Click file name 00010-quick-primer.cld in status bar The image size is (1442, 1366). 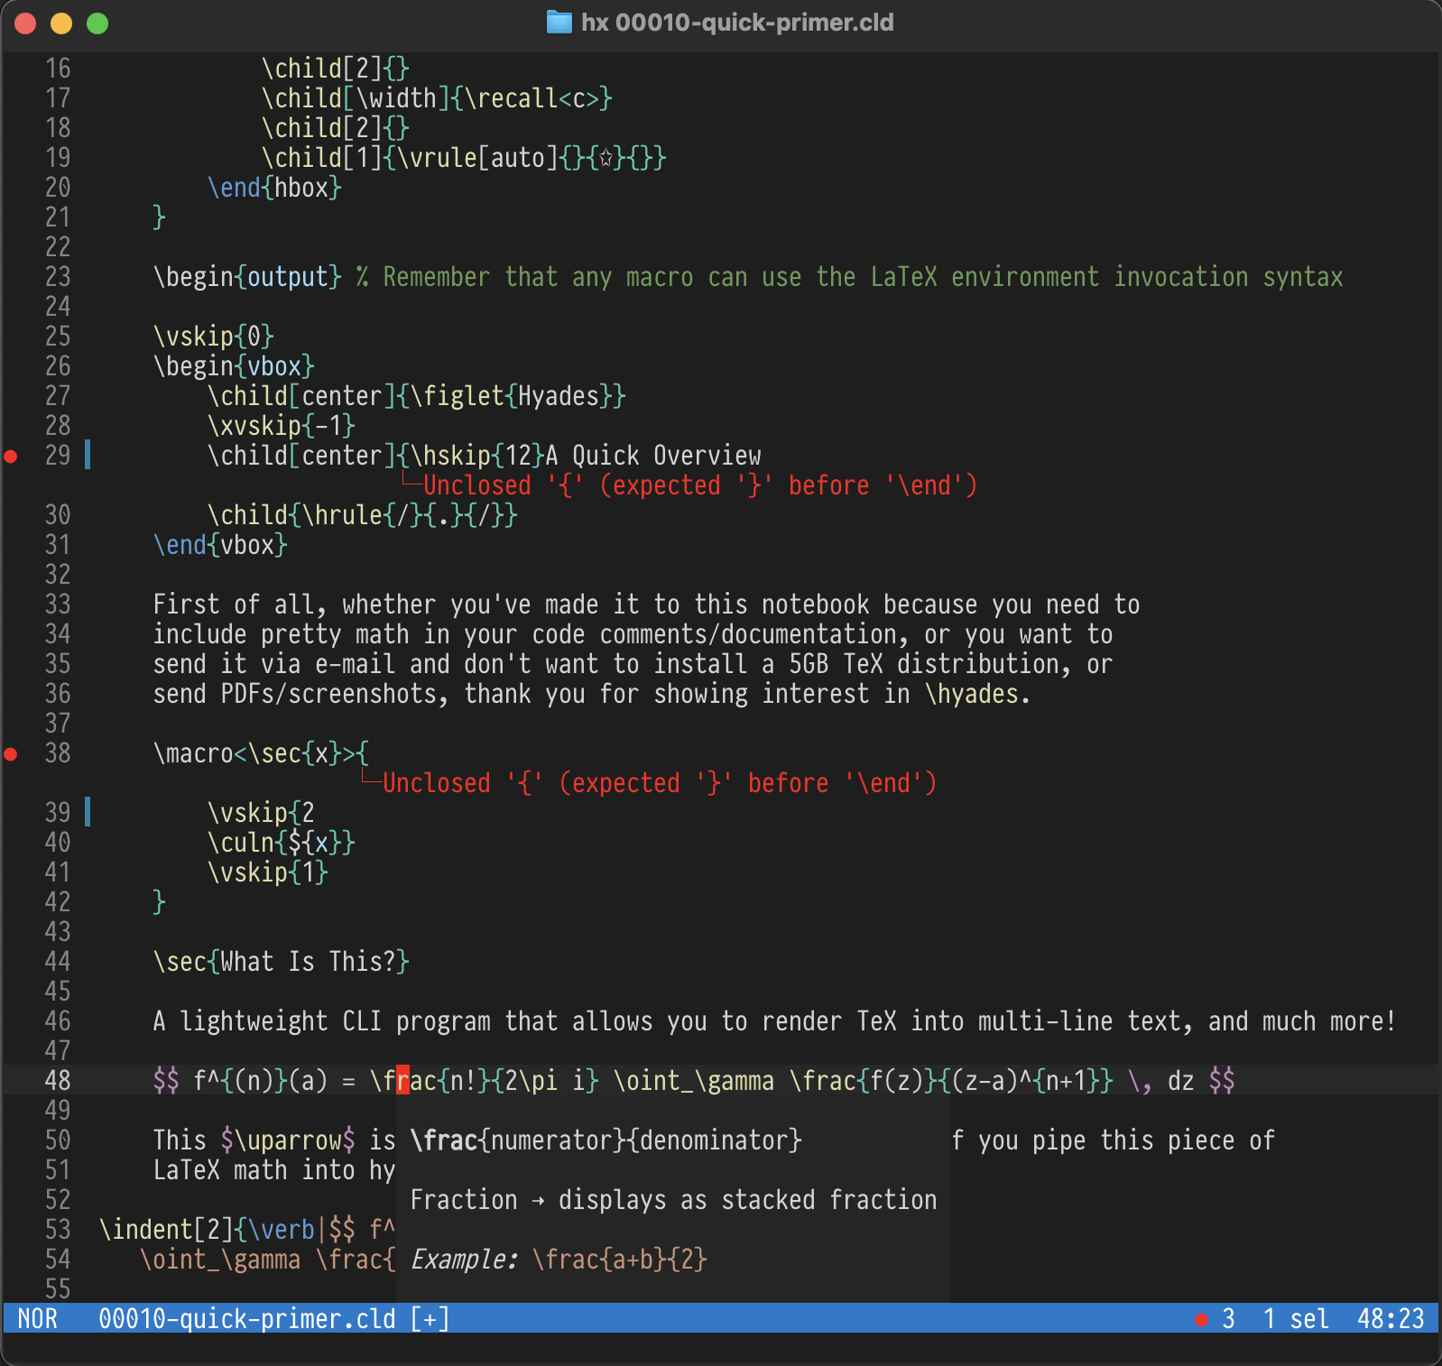247,1319
